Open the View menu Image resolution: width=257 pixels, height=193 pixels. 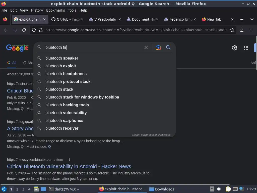click(x=24, y=10)
